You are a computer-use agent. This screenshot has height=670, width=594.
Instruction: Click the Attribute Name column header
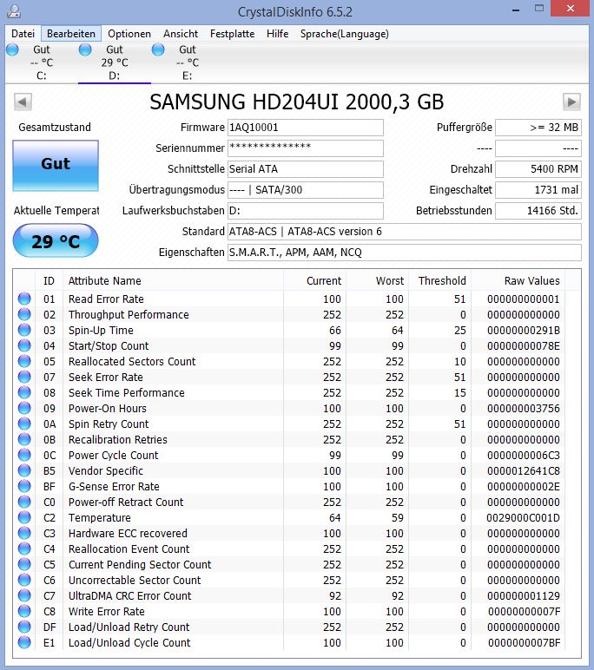pyautogui.click(x=173, y=280)
